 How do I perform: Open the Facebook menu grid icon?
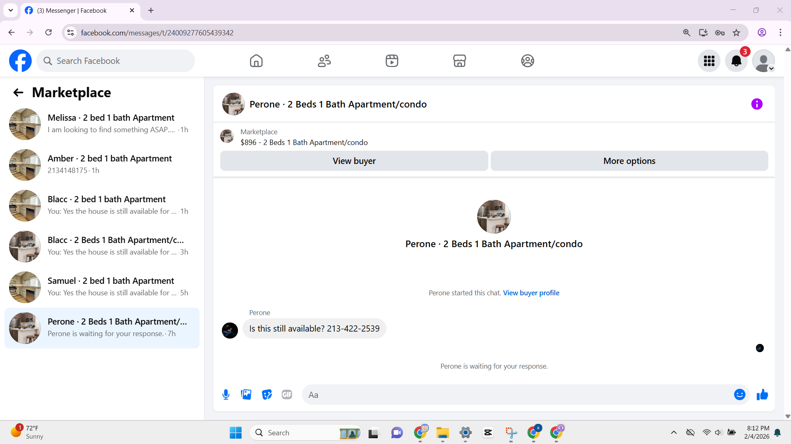point(709,61)
